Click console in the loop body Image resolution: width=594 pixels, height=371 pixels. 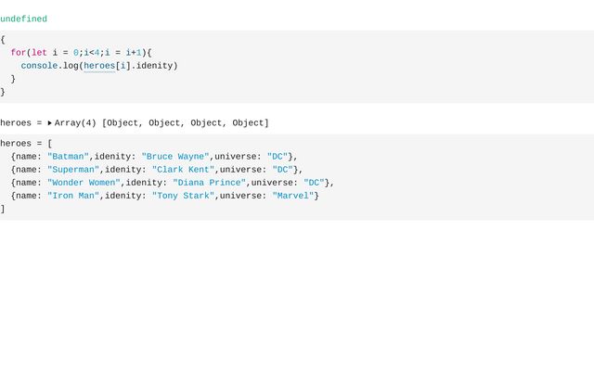[39, 66]
